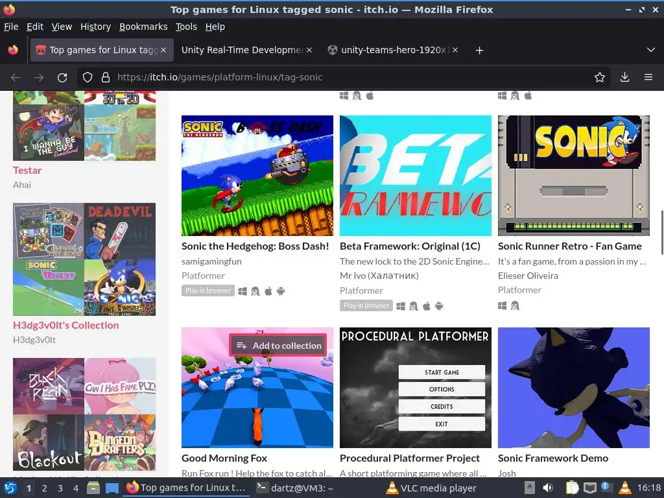Open Sonic Runner Retro - Fan Game link

point(569,246)
